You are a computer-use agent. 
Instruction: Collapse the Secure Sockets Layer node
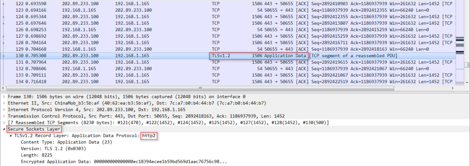[x=3, y=129]
